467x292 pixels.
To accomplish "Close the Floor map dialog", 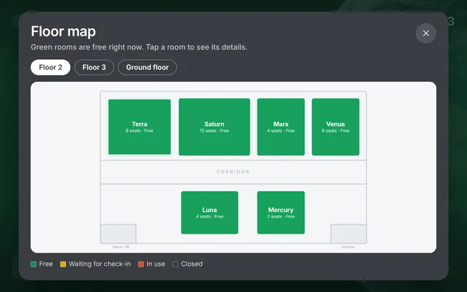I will [x=425, y=34].
